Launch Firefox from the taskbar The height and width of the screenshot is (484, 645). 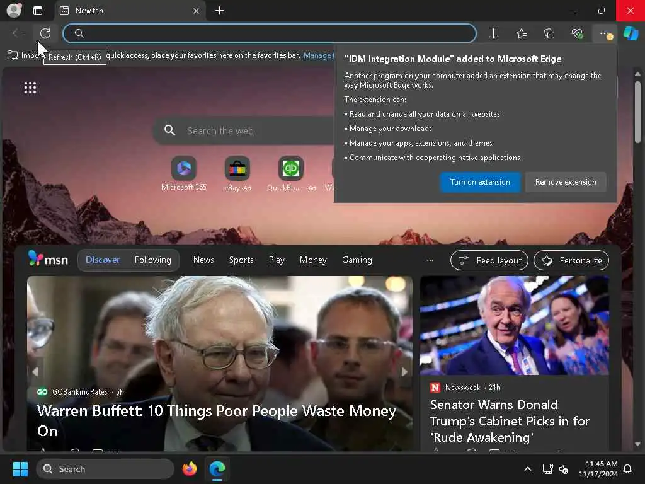pyautogui.click(x=190, y=469)
